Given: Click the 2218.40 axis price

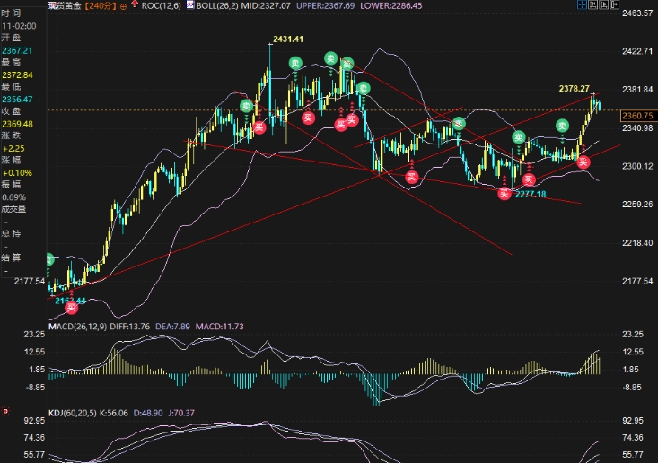Looking at the screenshot, I should pos(637,243).
